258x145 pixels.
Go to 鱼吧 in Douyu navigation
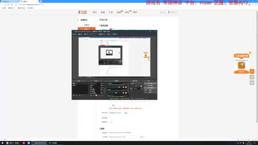tap(135, 12)
